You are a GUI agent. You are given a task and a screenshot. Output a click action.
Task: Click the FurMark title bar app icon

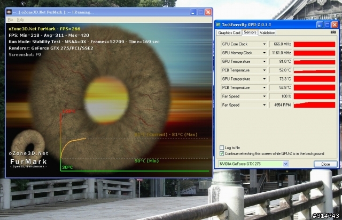point(9,12)
